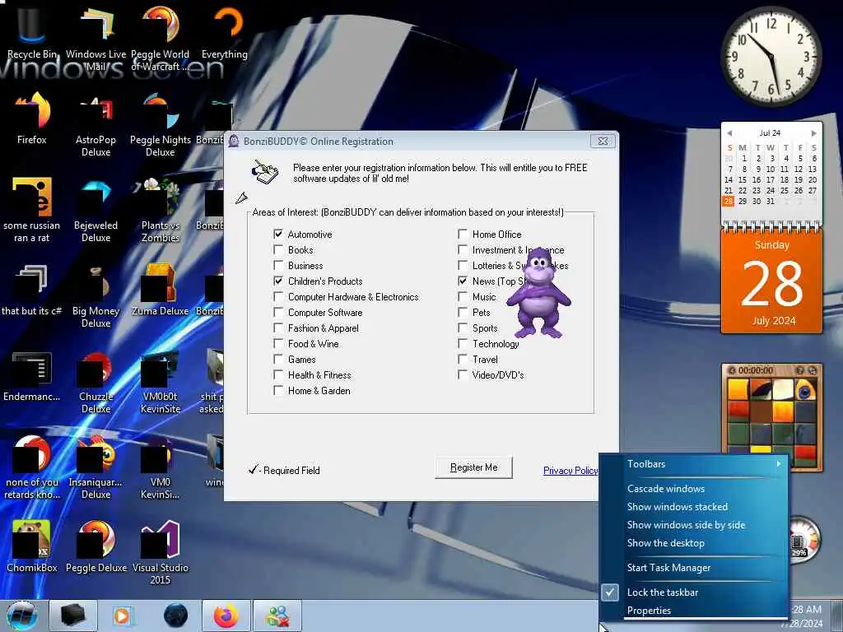
Task: Open Peggle Deluxe desktop icon
Action: 95,547
